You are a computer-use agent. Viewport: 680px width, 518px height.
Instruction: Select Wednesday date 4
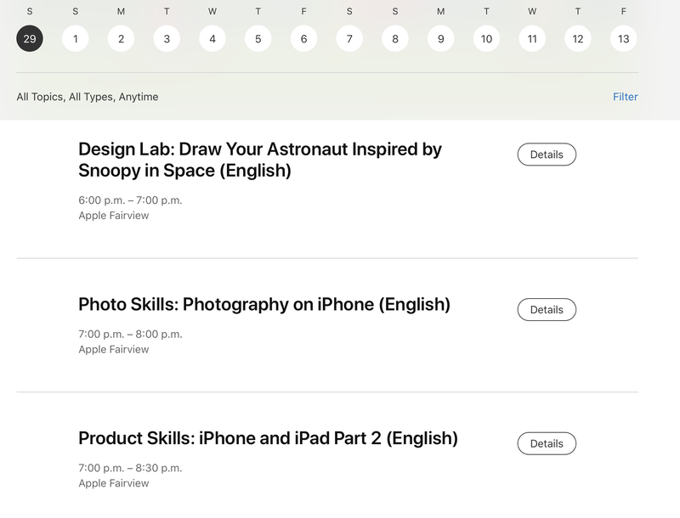click(x=212, y=38)
